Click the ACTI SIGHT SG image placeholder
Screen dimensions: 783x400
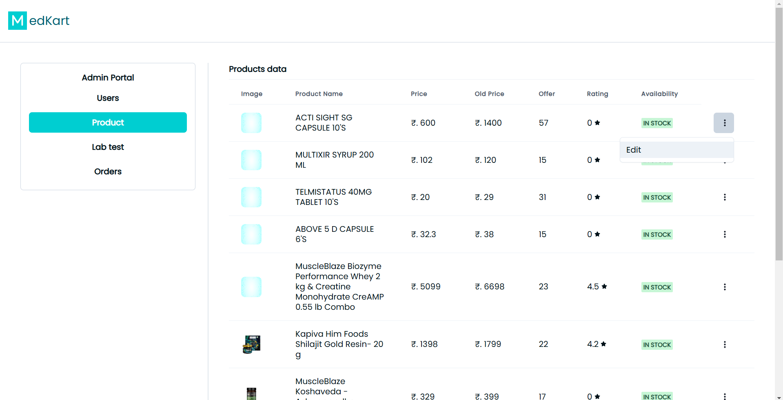251,123
